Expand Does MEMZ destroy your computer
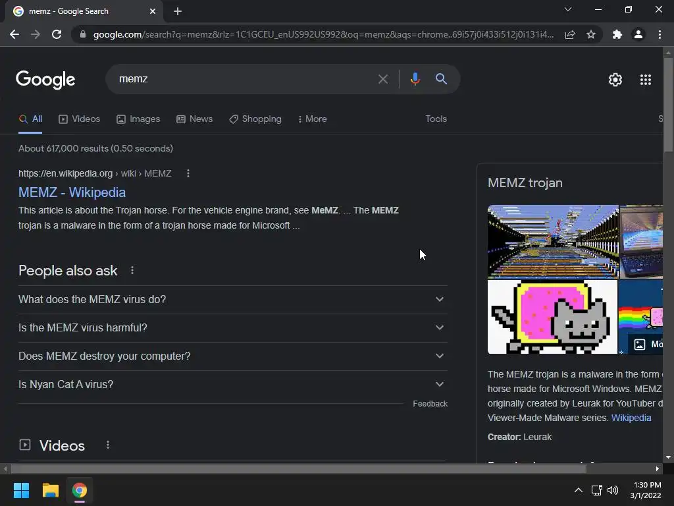Viewport: 674px width, 506px height. coord(232,356)
